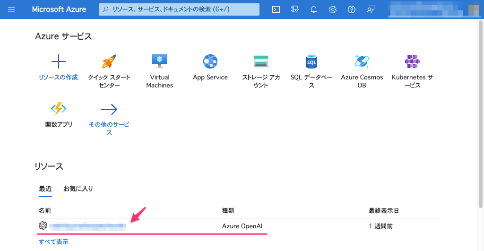Open the Azure Cosmos DB icon

point(362,61)
